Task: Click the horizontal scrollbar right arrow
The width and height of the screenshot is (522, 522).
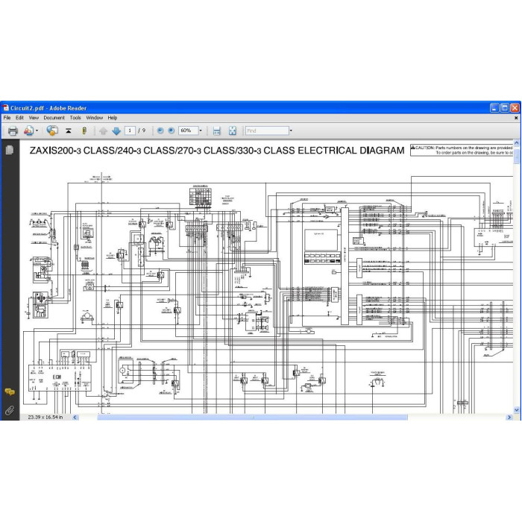Action: tap(509, 417)
